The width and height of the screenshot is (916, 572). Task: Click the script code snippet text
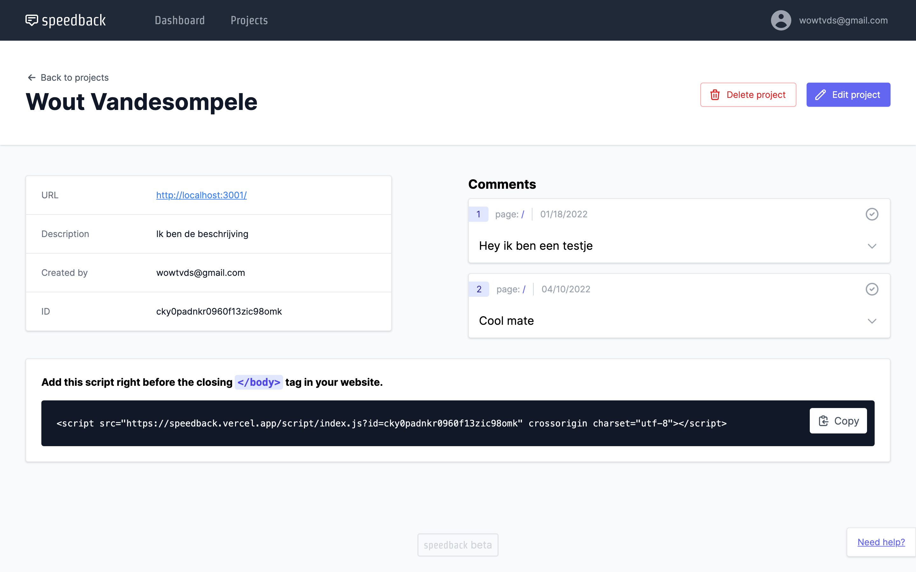(x=392, y=423)
